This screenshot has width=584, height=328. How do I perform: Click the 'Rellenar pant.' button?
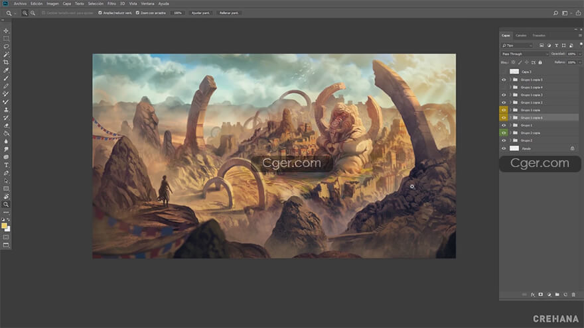tap(229, 13)
